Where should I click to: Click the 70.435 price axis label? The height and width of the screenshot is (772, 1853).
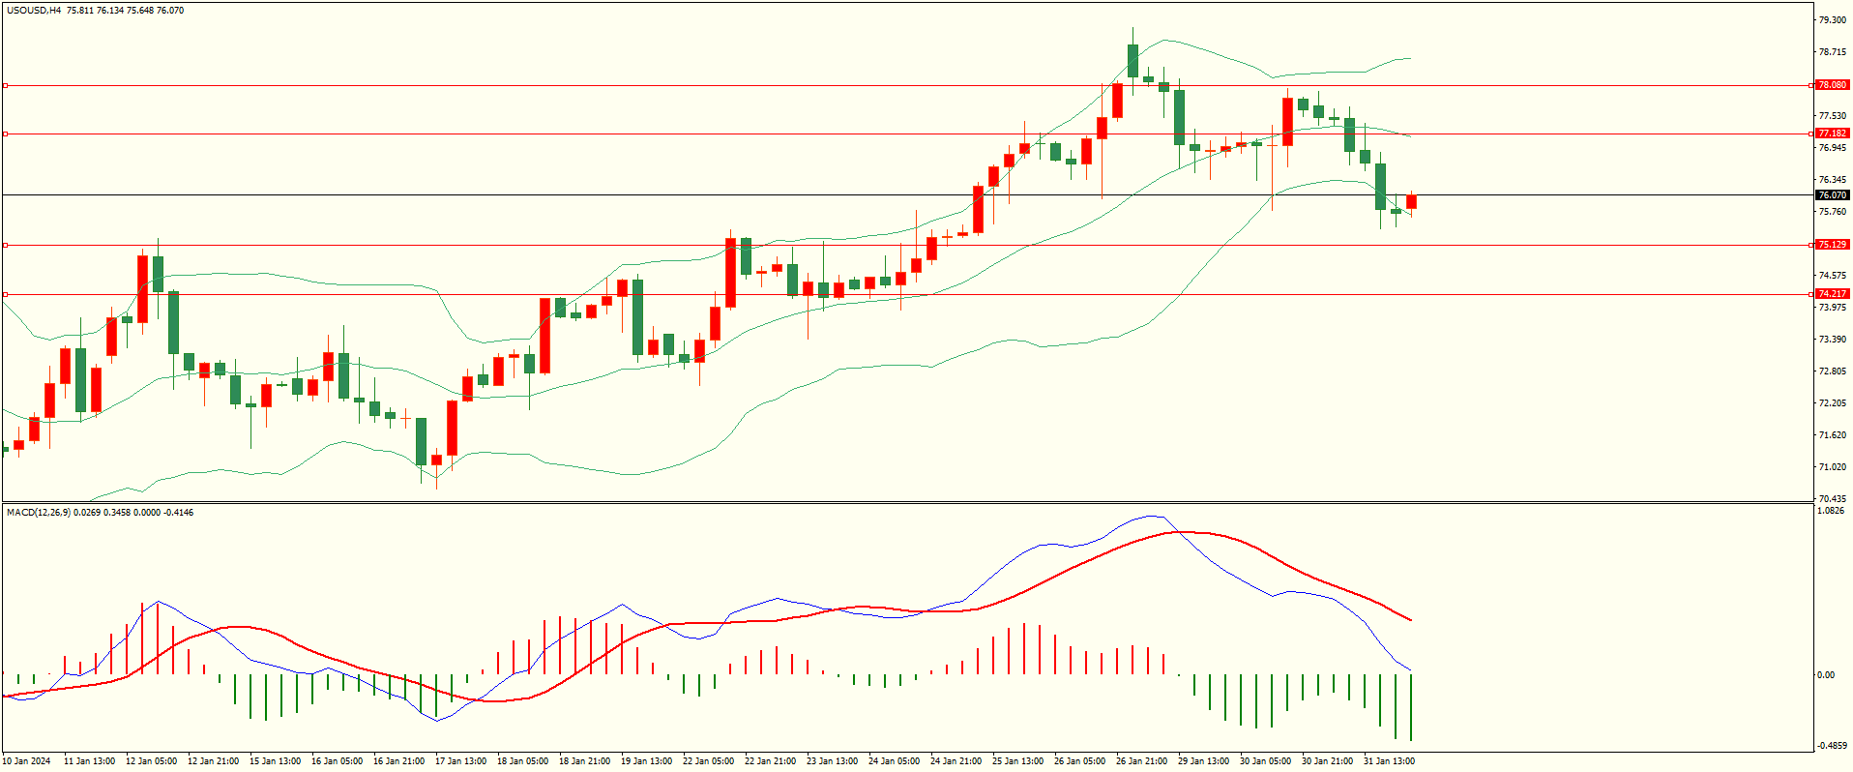pyautogui.click(x=1832, y=499)
